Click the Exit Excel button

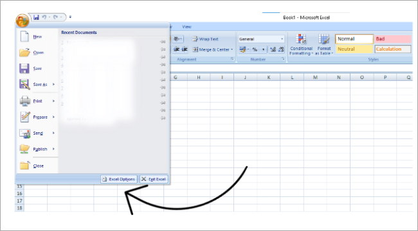point(154,179)
